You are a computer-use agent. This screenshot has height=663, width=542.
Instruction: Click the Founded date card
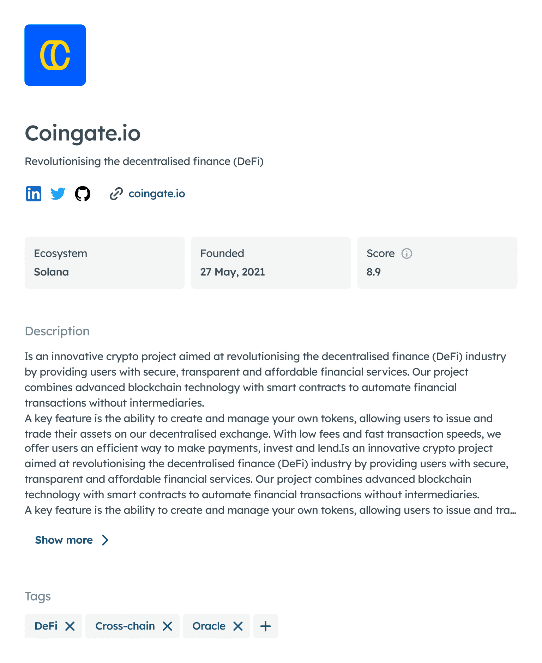coord(271,263)
